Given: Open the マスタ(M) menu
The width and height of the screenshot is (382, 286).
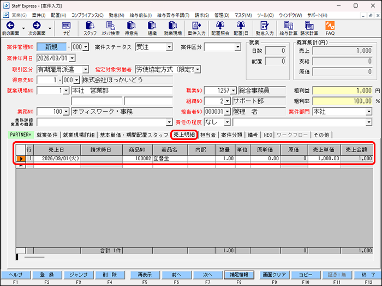Looking at the screenshot, I should tap(243, 15).
